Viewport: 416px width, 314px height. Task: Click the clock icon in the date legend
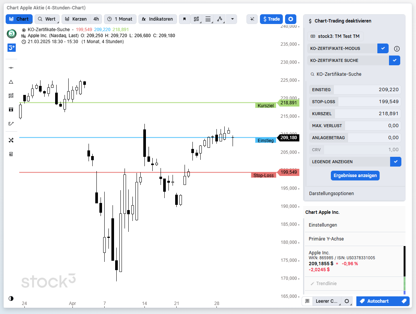click(x=24, y=42)
